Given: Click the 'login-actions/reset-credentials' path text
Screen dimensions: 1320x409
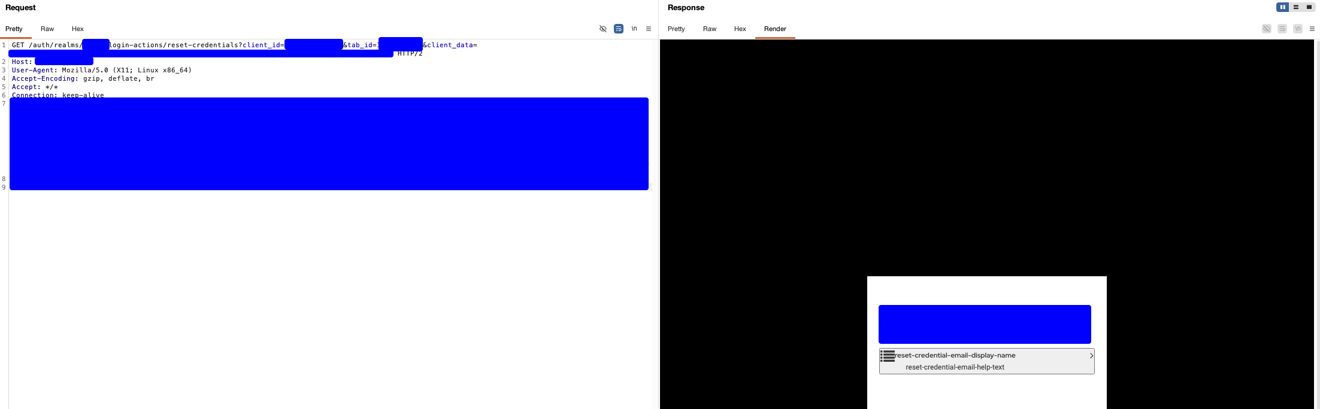Looking at the screenshot, I should (x=174, y=45).
